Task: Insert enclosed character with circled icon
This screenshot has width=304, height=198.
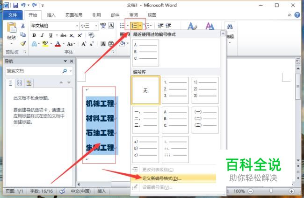Action: click(111, 44)
